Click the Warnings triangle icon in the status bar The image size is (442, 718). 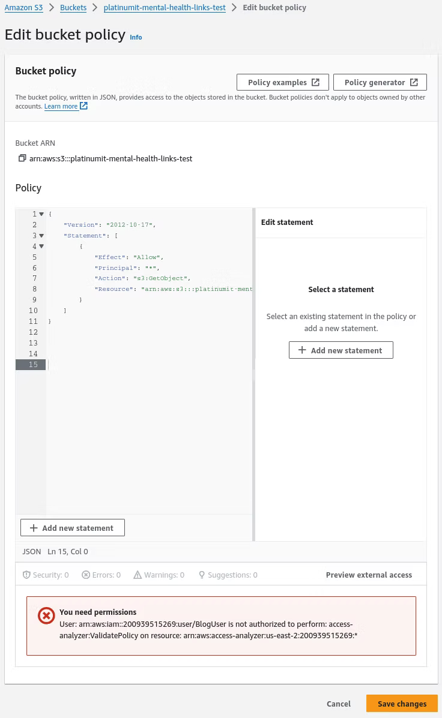pyautogui.click(x=138, y=575)
